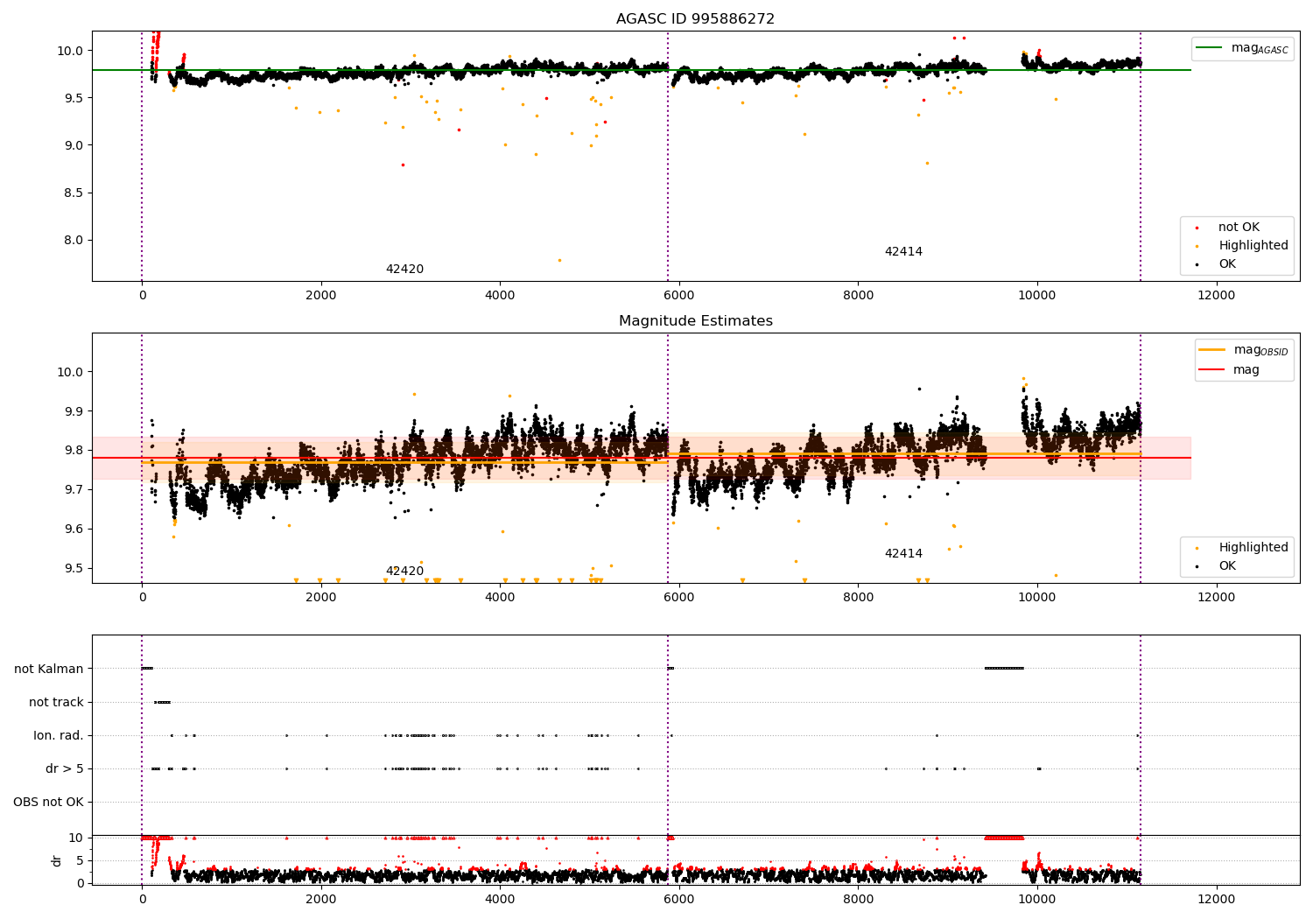Screen dimensions: 1313x919
Task: Click the 9.9 y-axis tick label
Action: click(74, 411)
